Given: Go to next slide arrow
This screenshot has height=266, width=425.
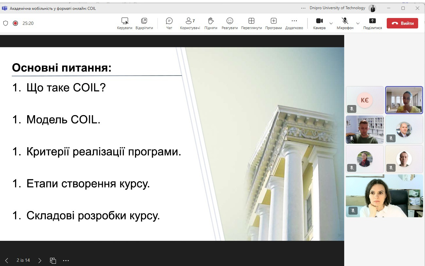Looking at the screenshot, I should 40,260.
